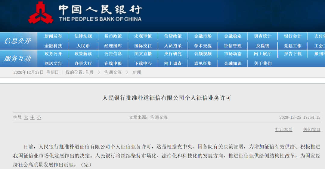
Task: Go to 首页 in breadcrumb
Action: tap(89, 72)
